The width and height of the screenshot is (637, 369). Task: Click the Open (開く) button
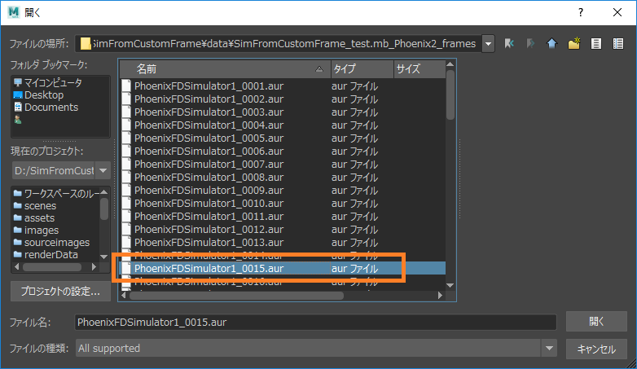[596, 322]
